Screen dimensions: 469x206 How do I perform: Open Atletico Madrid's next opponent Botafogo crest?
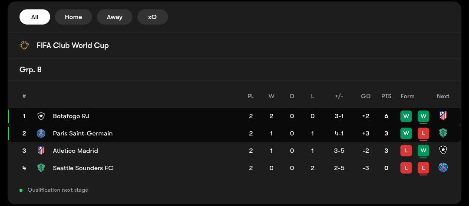tap(443, 150)
